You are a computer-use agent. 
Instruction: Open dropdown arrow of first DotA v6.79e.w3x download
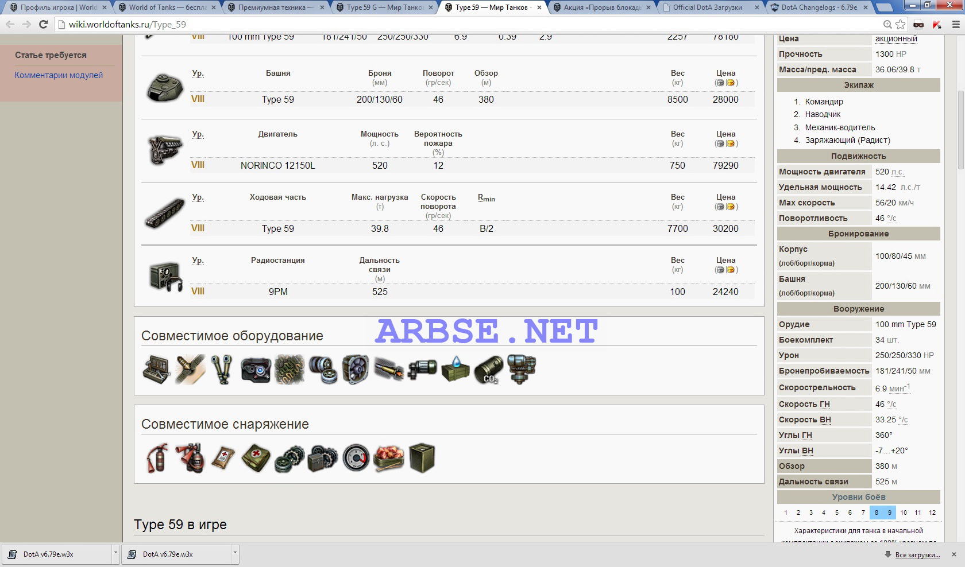click(115, 554)
